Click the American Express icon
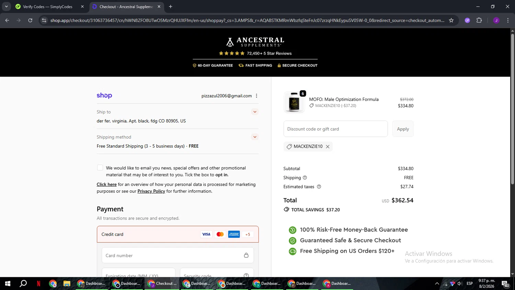 pyautogui.click(x=234, y=234)
